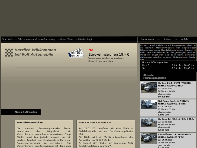Click the 10.495 EUR price
The image size is (197, 148).
[x=164, y=97]
